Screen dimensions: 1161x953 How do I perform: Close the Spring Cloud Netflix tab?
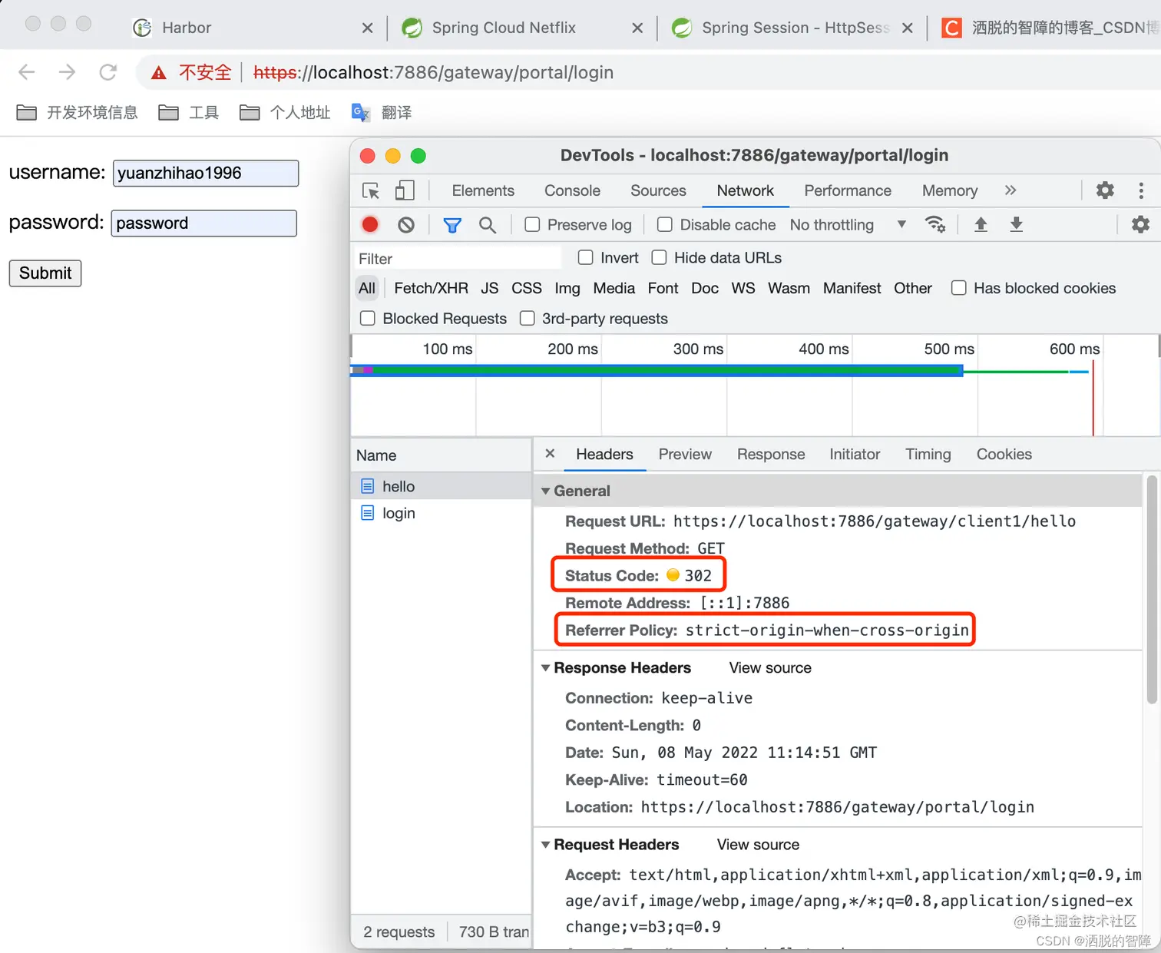click(637, 28)
